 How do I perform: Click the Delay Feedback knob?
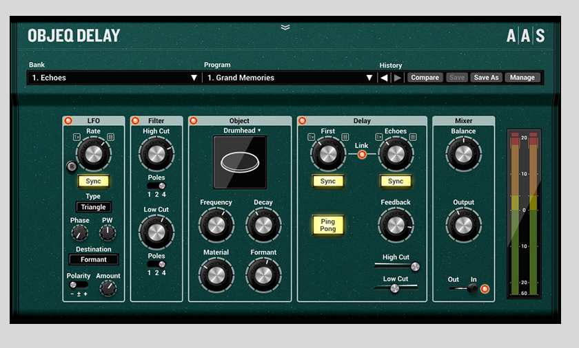pos(396,225)
